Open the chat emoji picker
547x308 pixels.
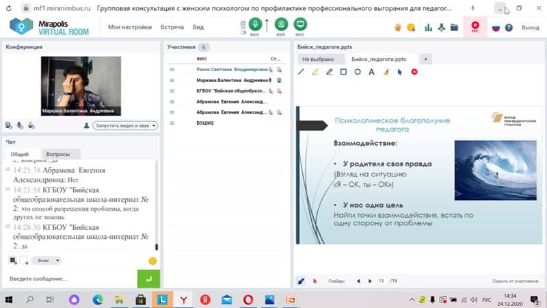[x=152, y=261]
